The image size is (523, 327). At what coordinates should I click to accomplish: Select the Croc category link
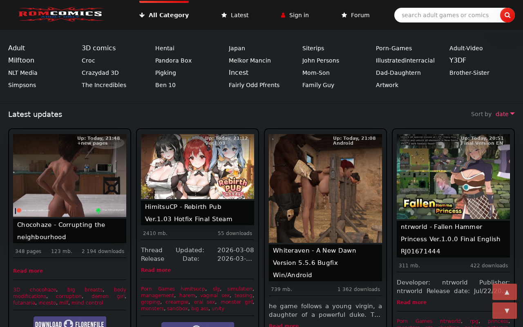point(88,60)
